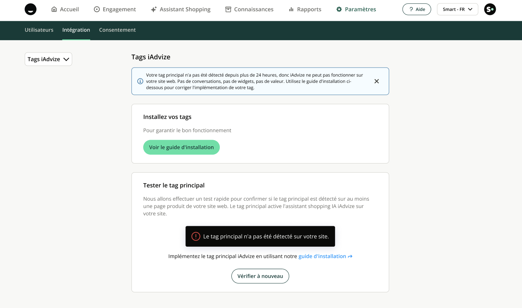Viewport: 522px width, 308px height.
Task: Click the Connaissances archive box icon
Action: coord(228,9)
